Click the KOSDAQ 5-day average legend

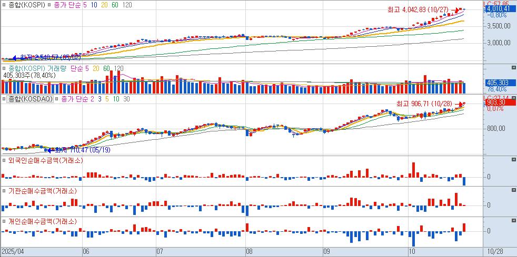(107, 99)
